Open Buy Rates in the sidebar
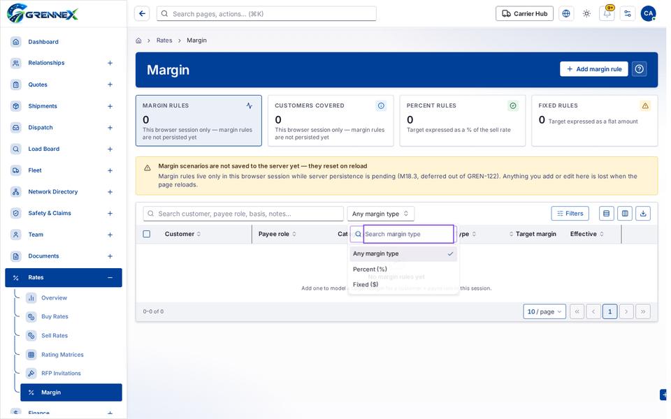 [55, 316]
